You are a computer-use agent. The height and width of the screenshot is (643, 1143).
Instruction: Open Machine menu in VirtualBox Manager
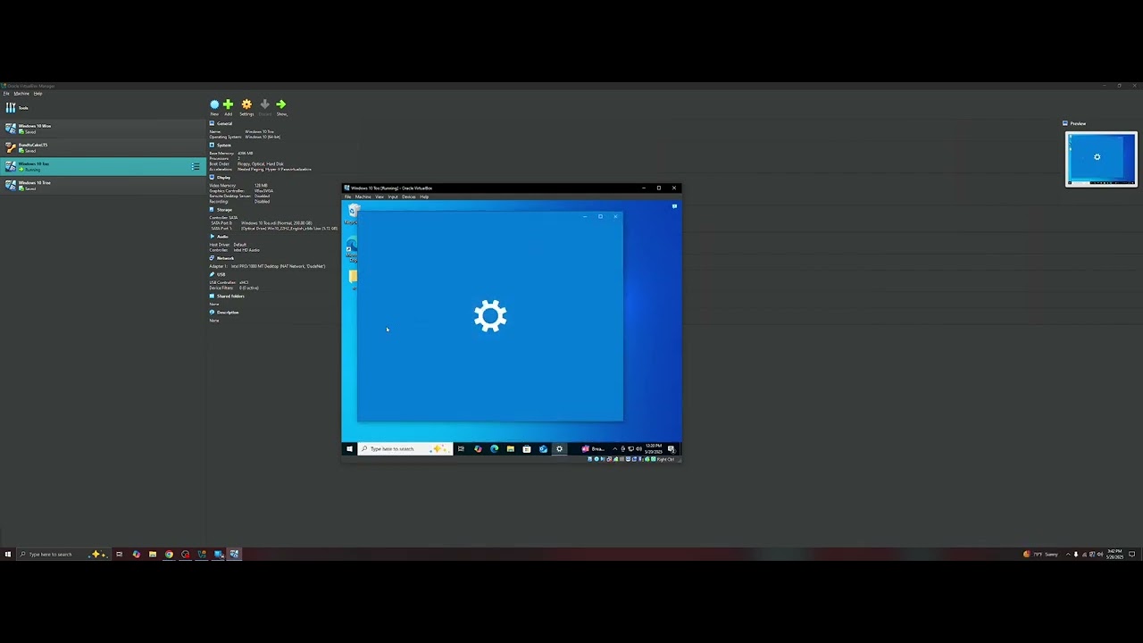click(21, 93)
